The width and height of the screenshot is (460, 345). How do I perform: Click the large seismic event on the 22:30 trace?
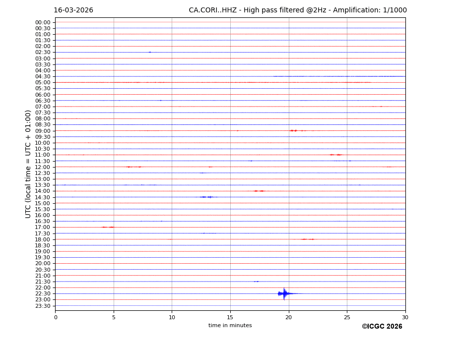tap(284, 293)
